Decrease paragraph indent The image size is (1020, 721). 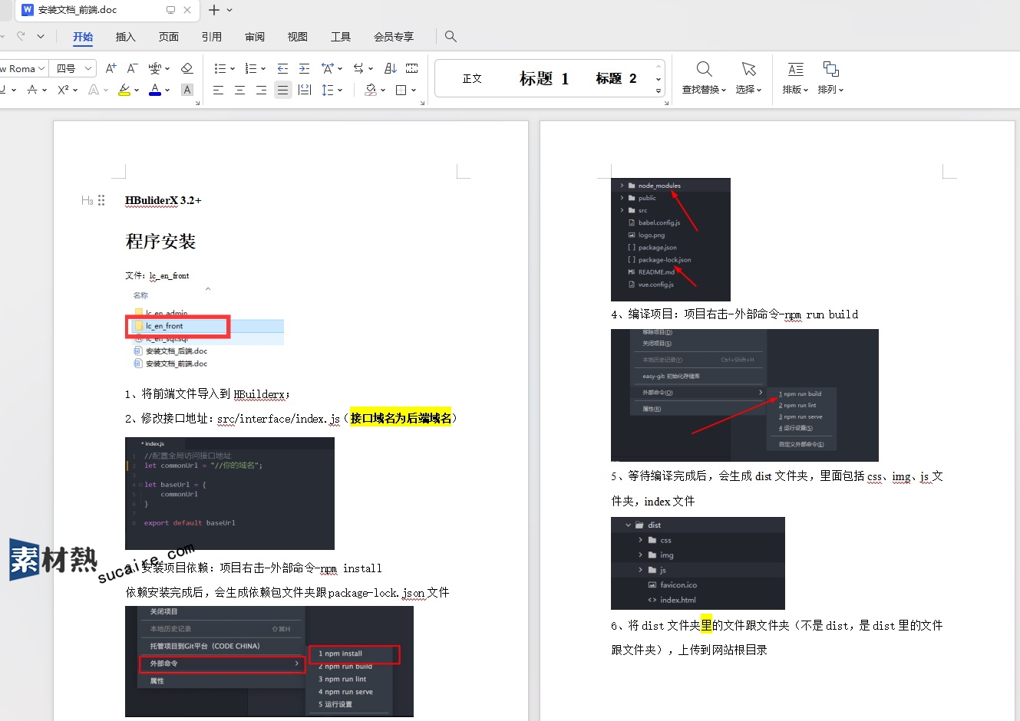tap(282, 68)
